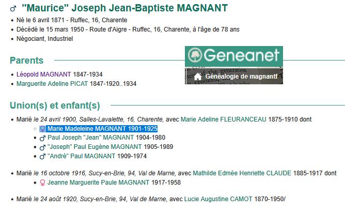Click the Geneanet tree logo icon
Viewport: 345px width, 211px height.
pyautogui.click(x=195, y=55)
